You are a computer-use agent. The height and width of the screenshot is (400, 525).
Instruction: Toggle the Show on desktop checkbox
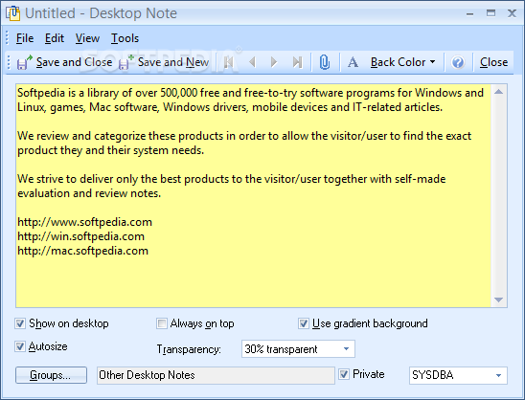(x=20, y=323)
